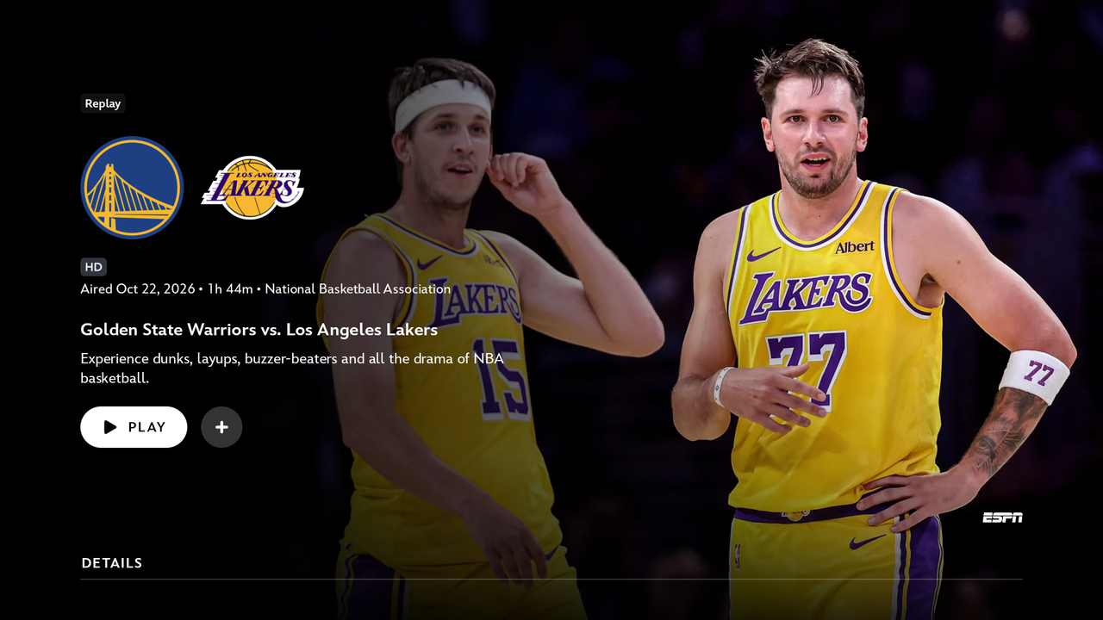This screenshot has width=1103, height=620.
Task: Click the Replay badge
Action: 103,103
